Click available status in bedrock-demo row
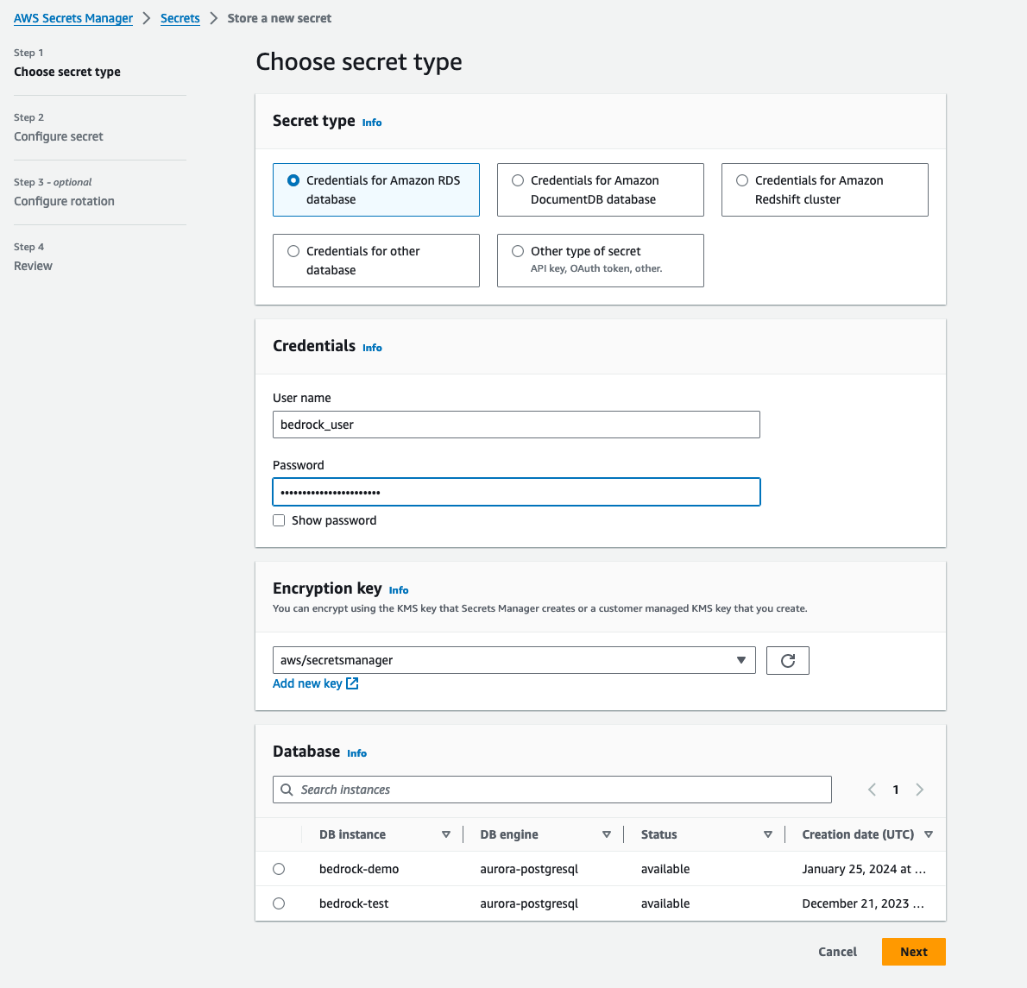 [x=665, y=869]
